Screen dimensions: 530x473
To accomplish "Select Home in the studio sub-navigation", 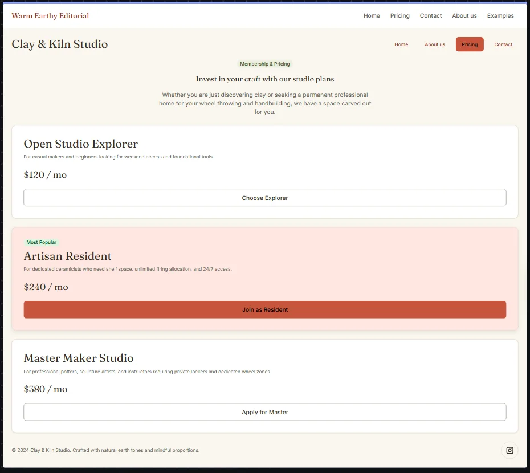I will tap(401, 44).
